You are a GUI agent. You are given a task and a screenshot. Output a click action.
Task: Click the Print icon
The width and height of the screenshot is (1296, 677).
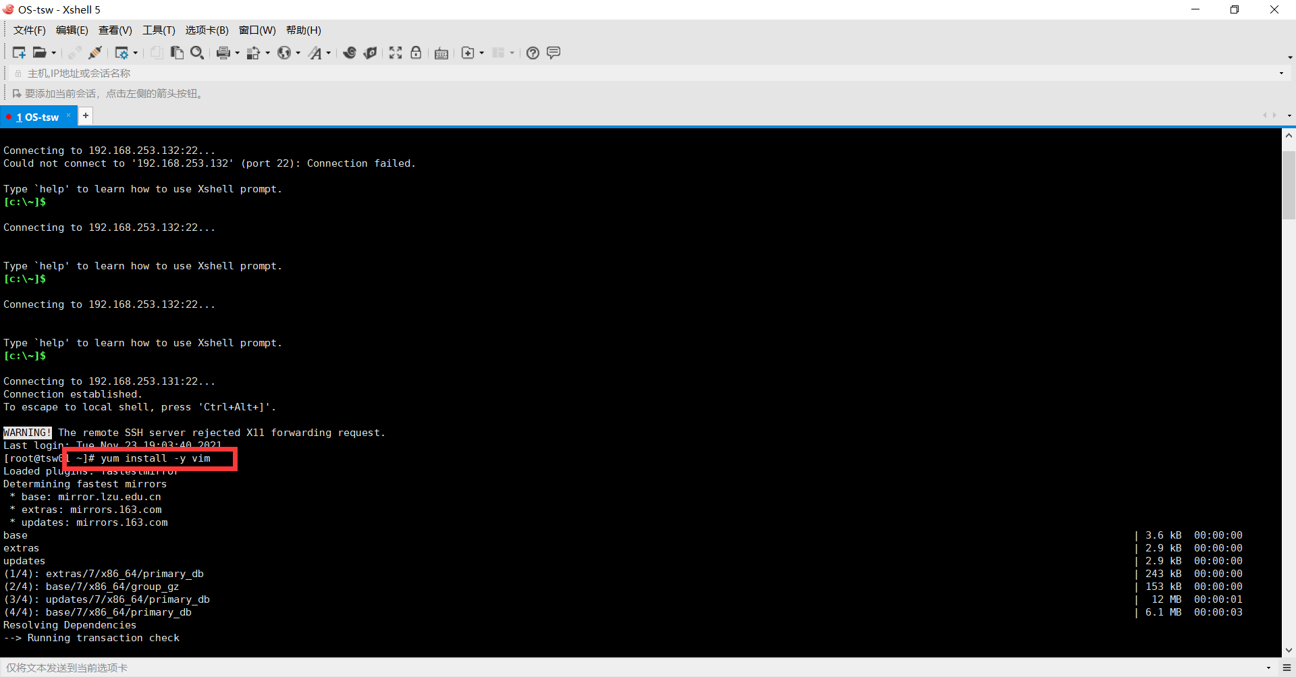[x=223, y=53]
